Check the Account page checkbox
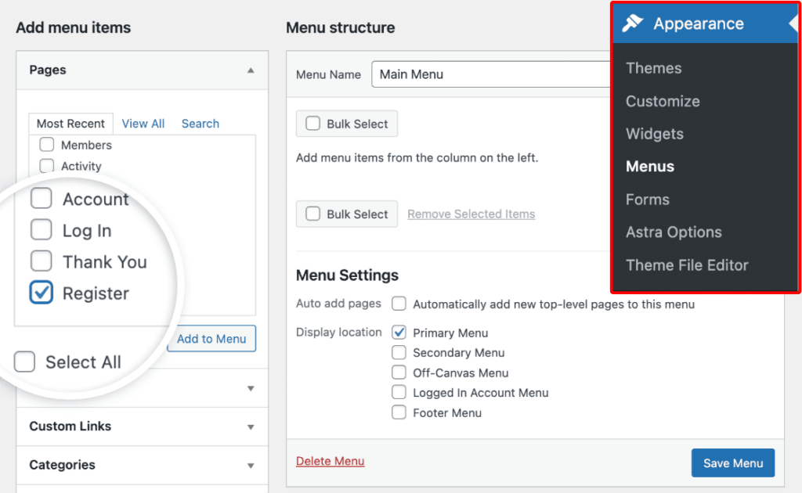The image size is (802, 493). click(x=42, y=199)
